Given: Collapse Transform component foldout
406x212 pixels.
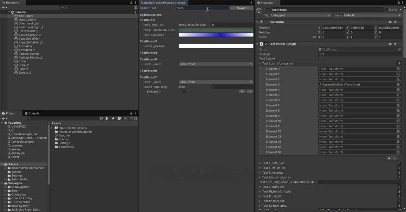Looking at the screenshot, I should pos(258,22).
